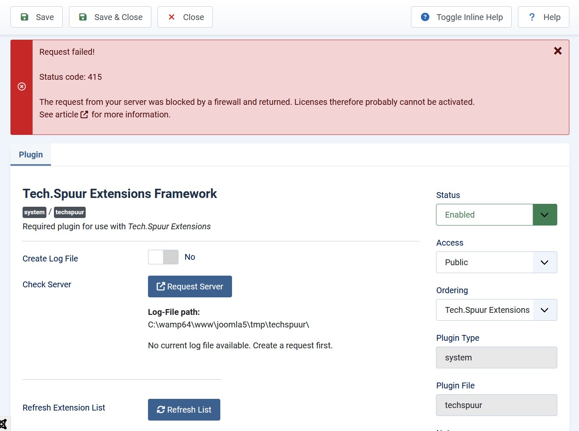This screenshot has height=431, width=579.
Task: Click the Plugin Type field showing system
Action: [496, 357]
